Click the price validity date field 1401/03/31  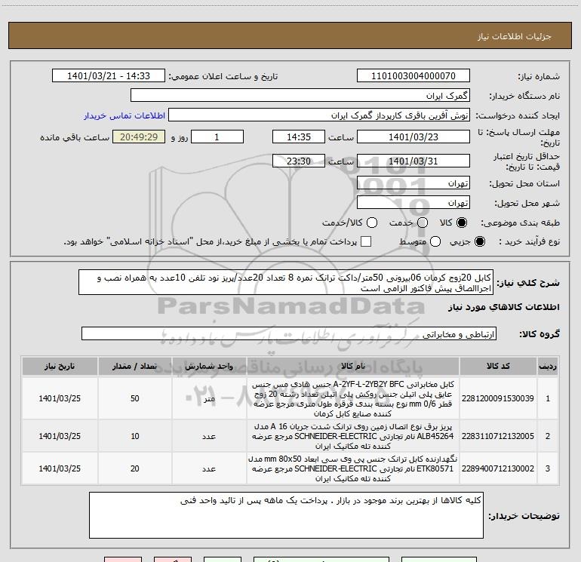(x=413, y=161)
